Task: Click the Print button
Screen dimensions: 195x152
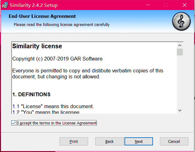Action: (x=74, y=141)
